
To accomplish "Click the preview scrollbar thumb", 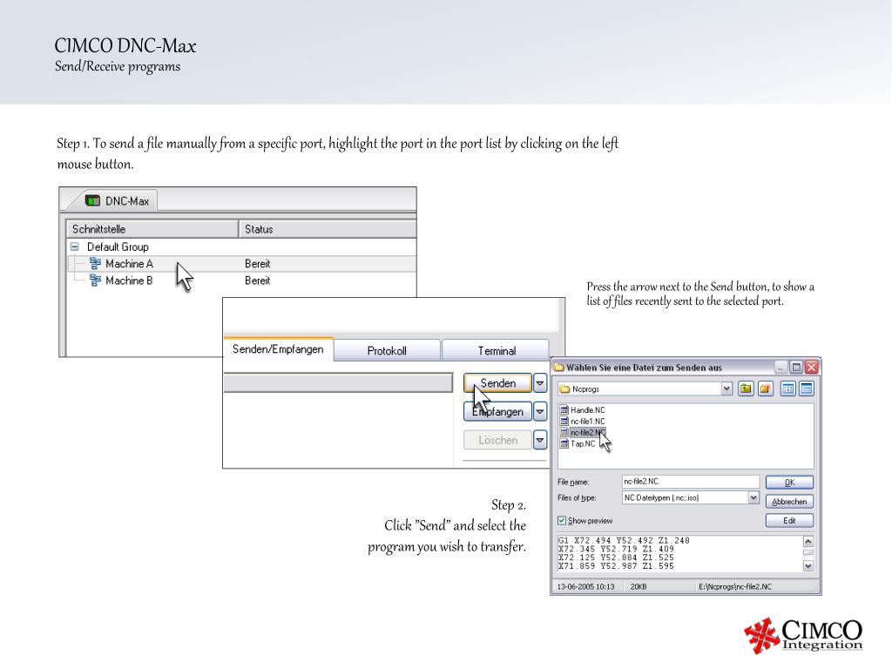I will coord(808,552).
